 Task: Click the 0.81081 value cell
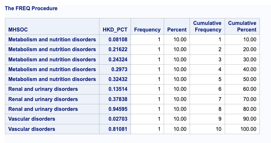point(115,129)
